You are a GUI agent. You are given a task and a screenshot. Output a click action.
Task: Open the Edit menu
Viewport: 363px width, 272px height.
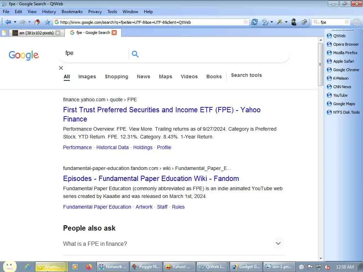click(x=18, y=12)
